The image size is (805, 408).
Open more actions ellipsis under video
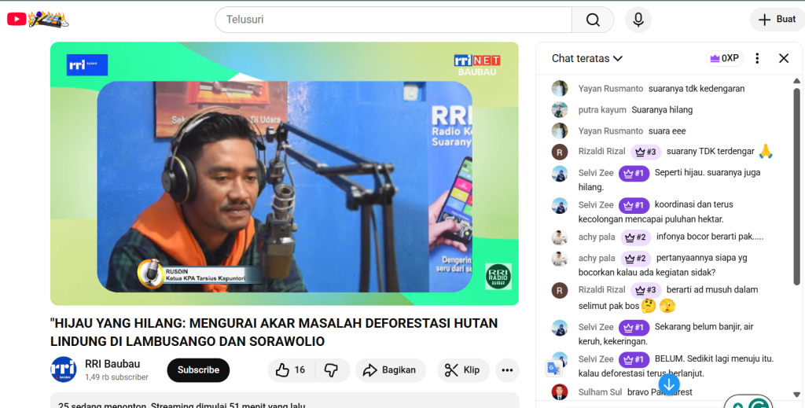[507, 370]
